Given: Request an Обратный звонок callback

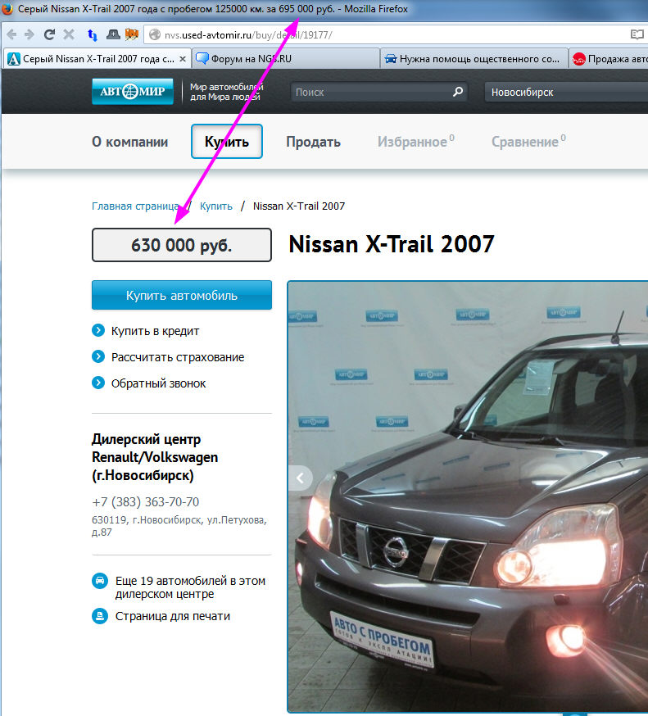Looking at the screenshot, I should 160,383.
